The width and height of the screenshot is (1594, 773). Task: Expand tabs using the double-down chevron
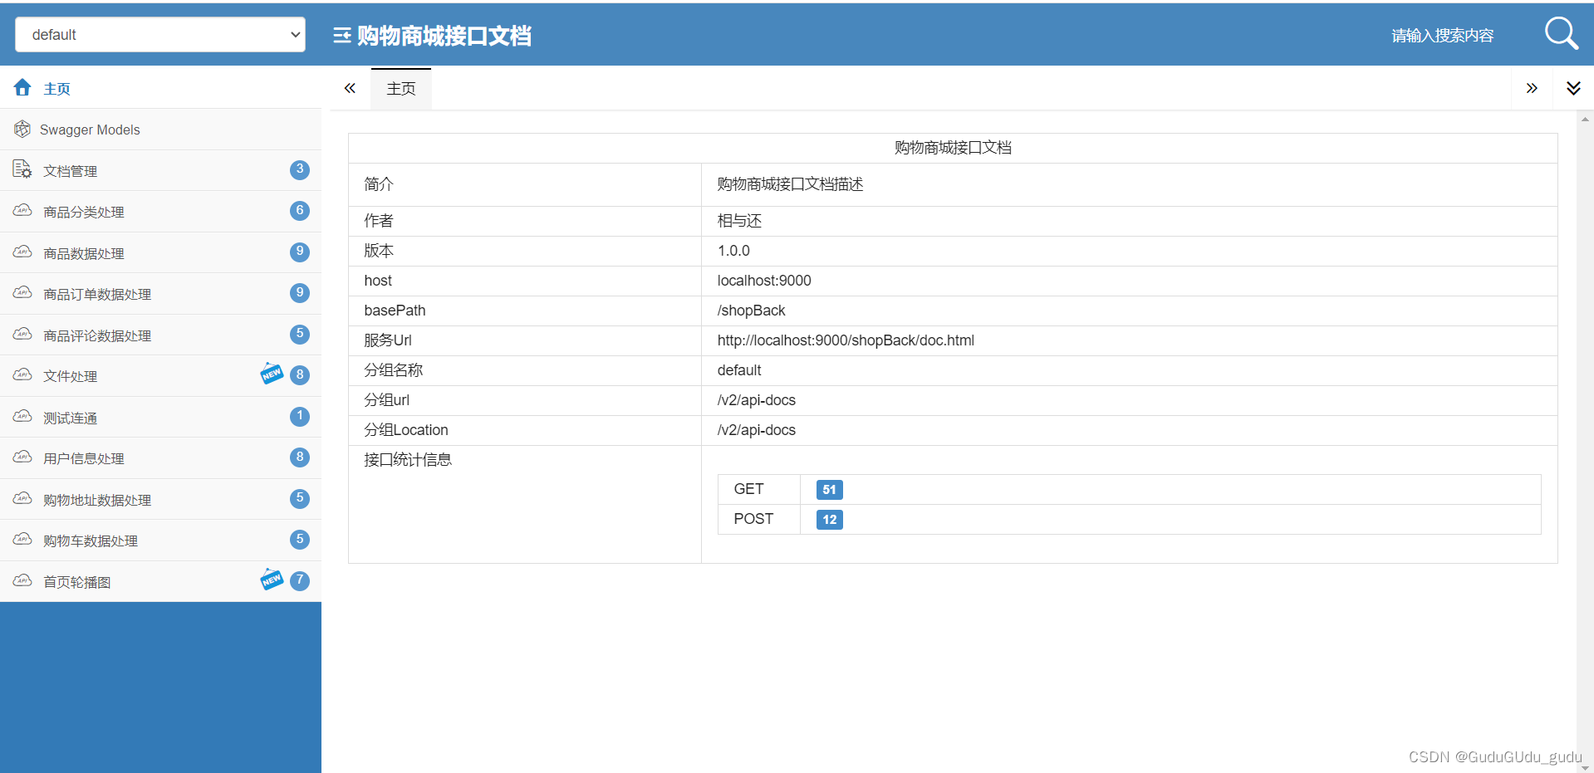[x=1572, y=87]
